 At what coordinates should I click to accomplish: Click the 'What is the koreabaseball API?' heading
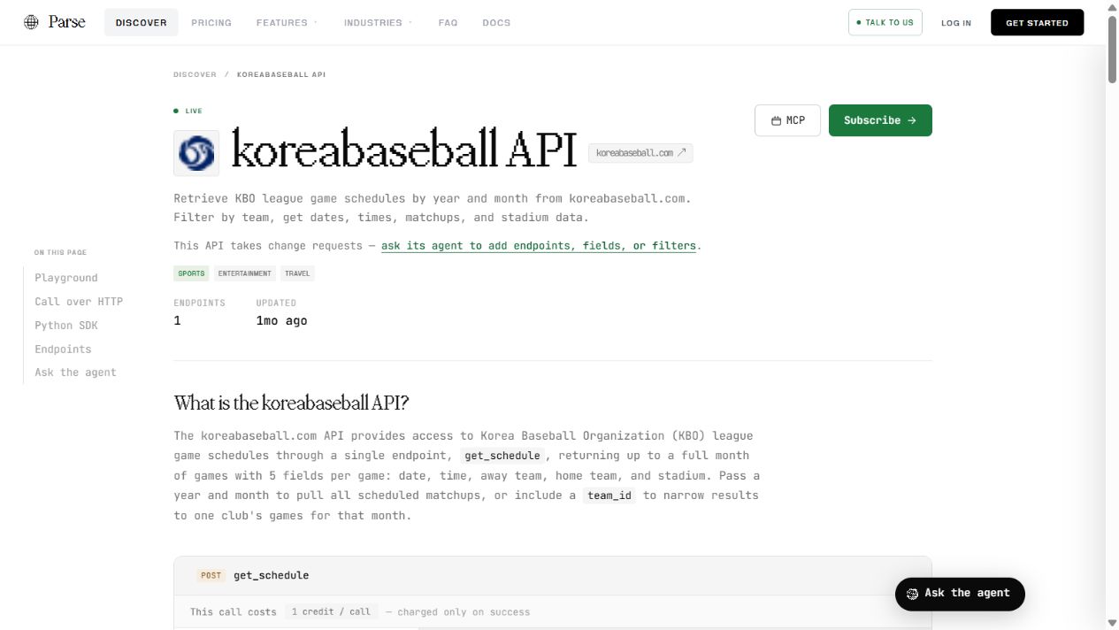tap(291, 403)
